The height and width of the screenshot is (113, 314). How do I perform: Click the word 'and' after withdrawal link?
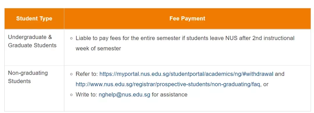[280, 74]
